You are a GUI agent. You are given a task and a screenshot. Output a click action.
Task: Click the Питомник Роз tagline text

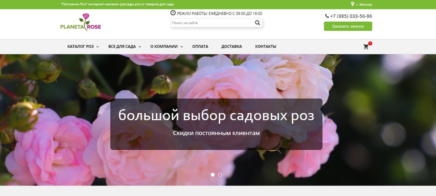click(117, 4)
